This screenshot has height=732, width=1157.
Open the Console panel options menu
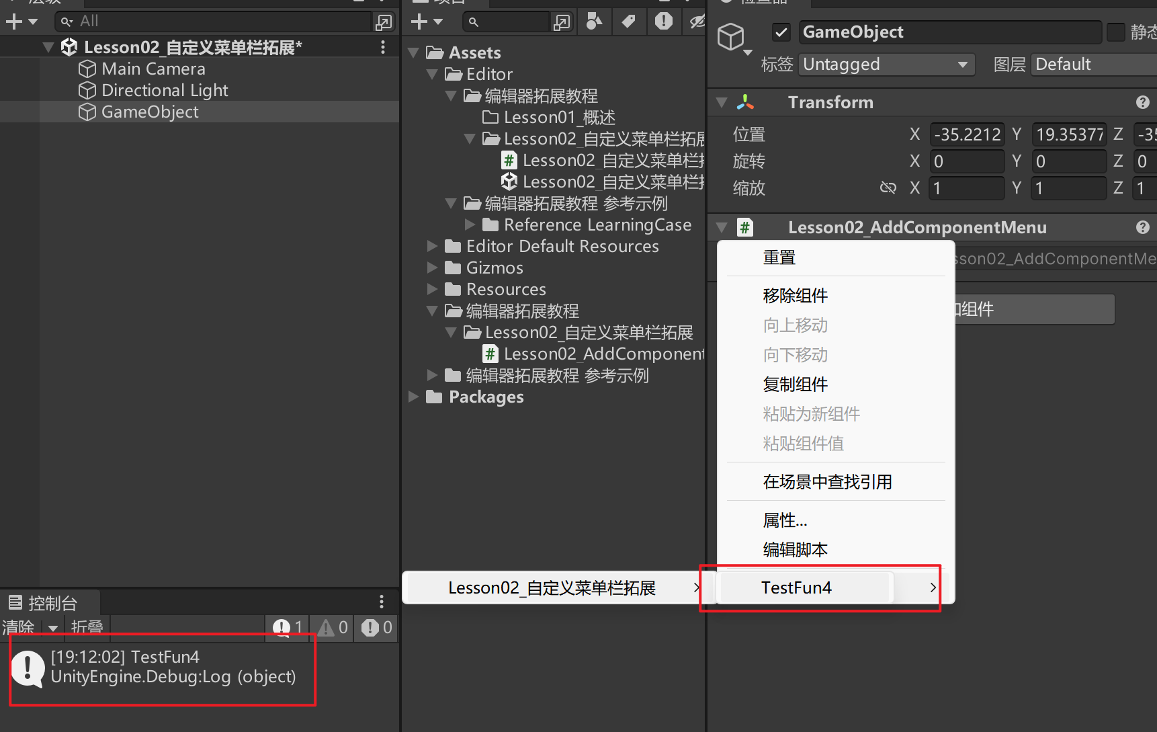[x=381, y=602]
